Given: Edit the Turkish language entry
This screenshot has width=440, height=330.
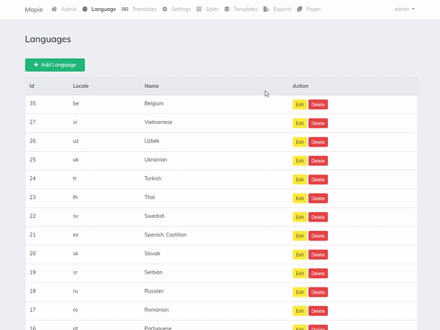Looking at the screenshot, I should [x=299, y=180].
